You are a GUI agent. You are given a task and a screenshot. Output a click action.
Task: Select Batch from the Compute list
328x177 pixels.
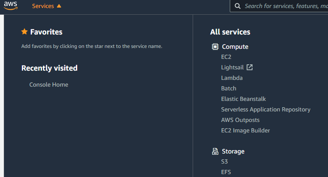tap(229, 88)
